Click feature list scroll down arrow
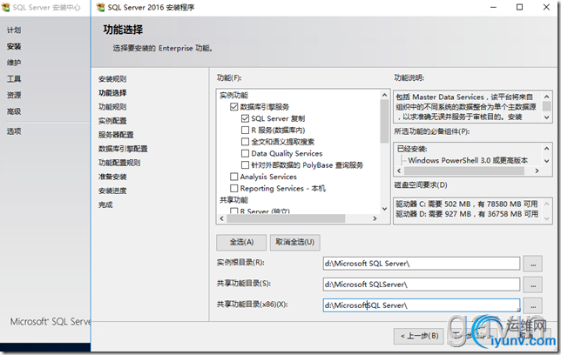Image resolution: width=561 pixels, height=355 pixels. (x=385, y=209)
